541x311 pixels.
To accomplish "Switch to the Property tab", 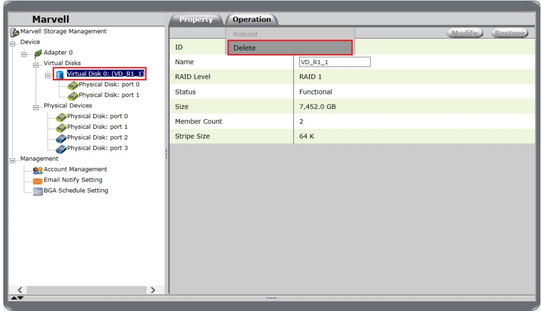I will [x=195, y=19].
